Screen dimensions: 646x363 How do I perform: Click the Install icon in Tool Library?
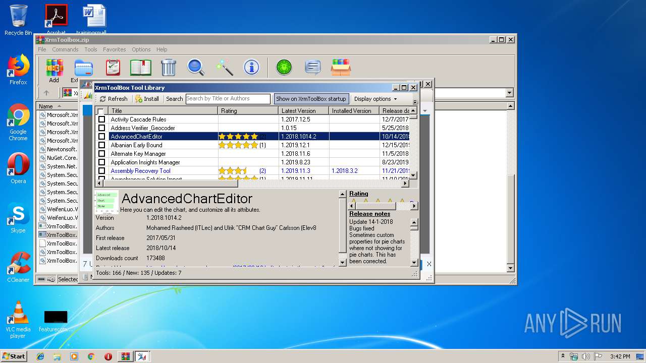[139, 99]
